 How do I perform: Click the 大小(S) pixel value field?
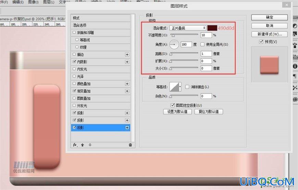[206, 68]
